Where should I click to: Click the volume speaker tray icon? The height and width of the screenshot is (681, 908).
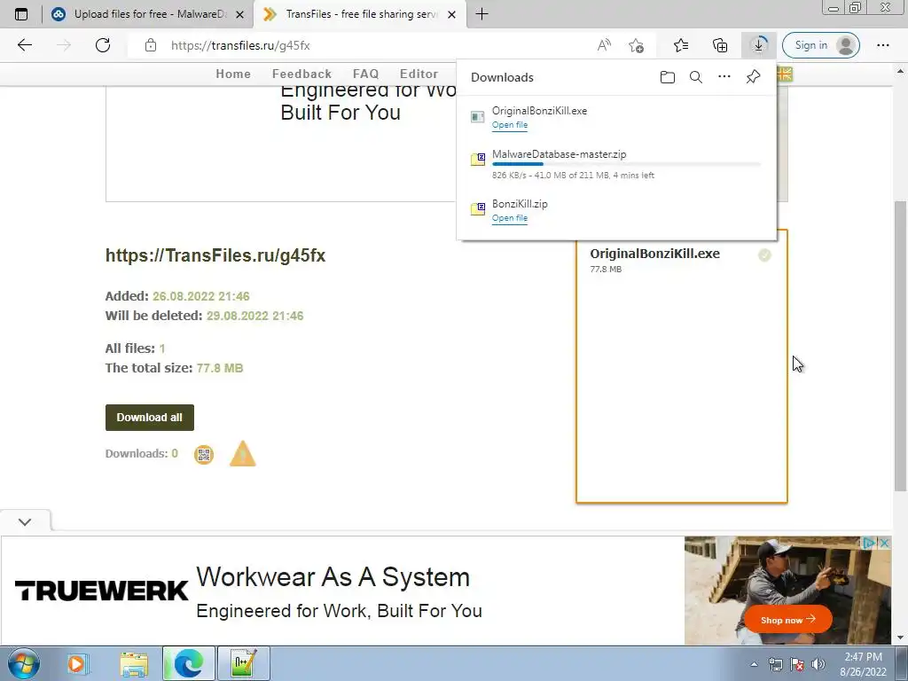(818, 664)
